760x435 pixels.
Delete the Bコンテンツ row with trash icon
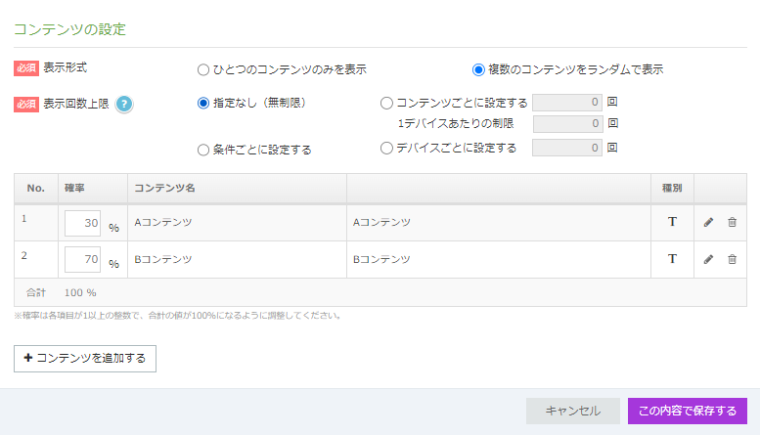pyautogui.click(x=732, y=259)
